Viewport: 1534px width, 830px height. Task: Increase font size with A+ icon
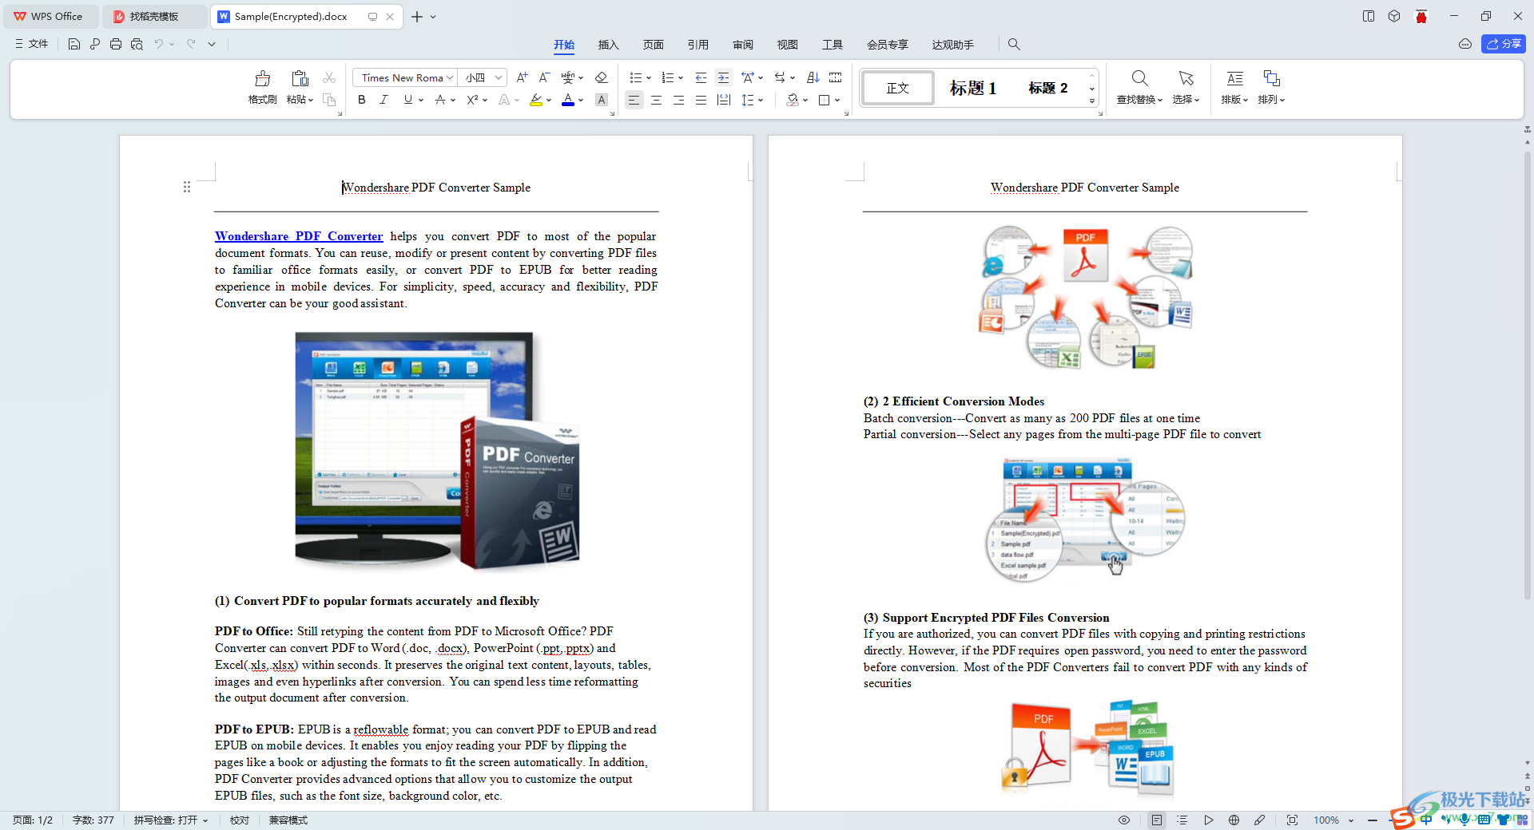click(522, 77)
